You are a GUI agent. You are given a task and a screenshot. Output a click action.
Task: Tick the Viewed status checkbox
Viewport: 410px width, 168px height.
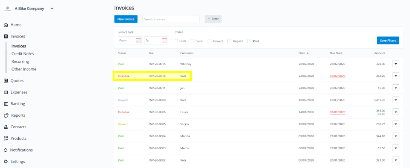209,41
